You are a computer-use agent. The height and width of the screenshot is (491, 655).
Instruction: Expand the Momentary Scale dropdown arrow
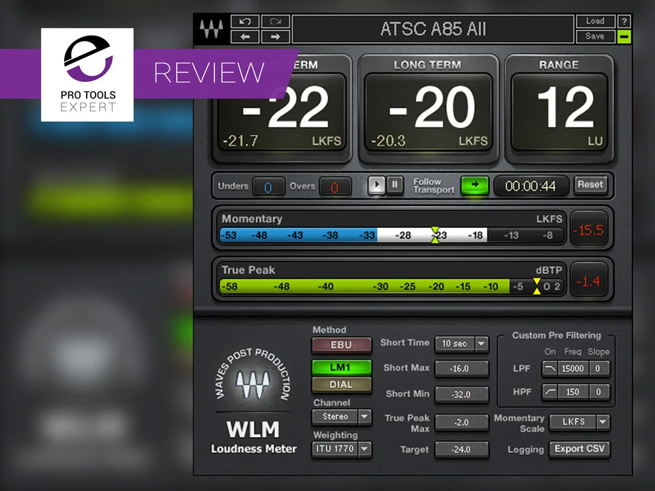click(x=602, y=421)
